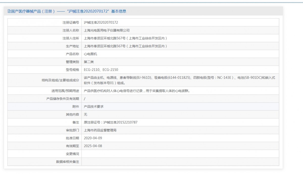
Task: Click the management class value 第二类
Action: (89, 62)
